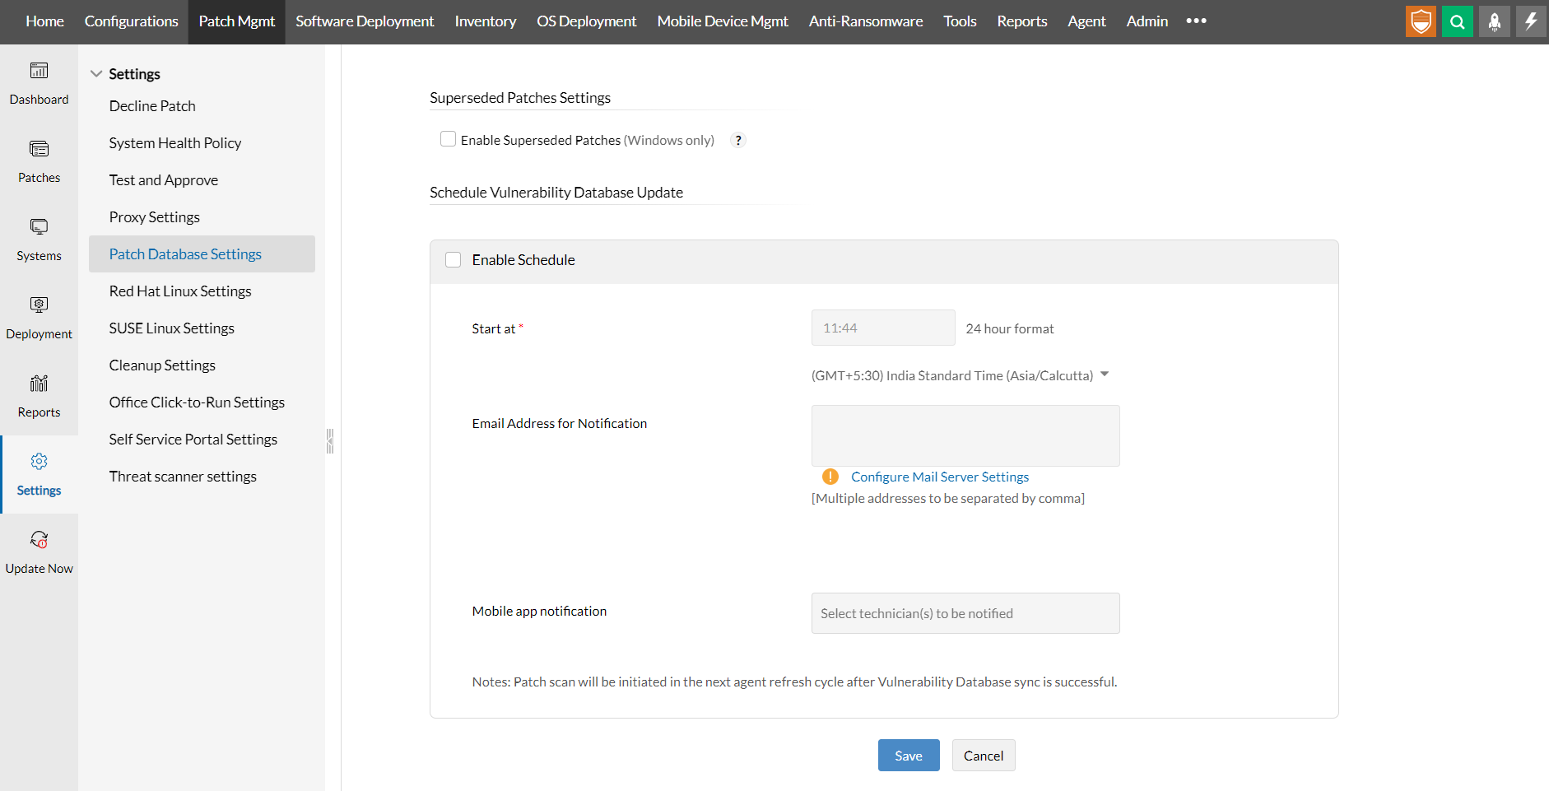
Task: Click the Start at time field
Action: pyautogui.click(x=882, y=328)
